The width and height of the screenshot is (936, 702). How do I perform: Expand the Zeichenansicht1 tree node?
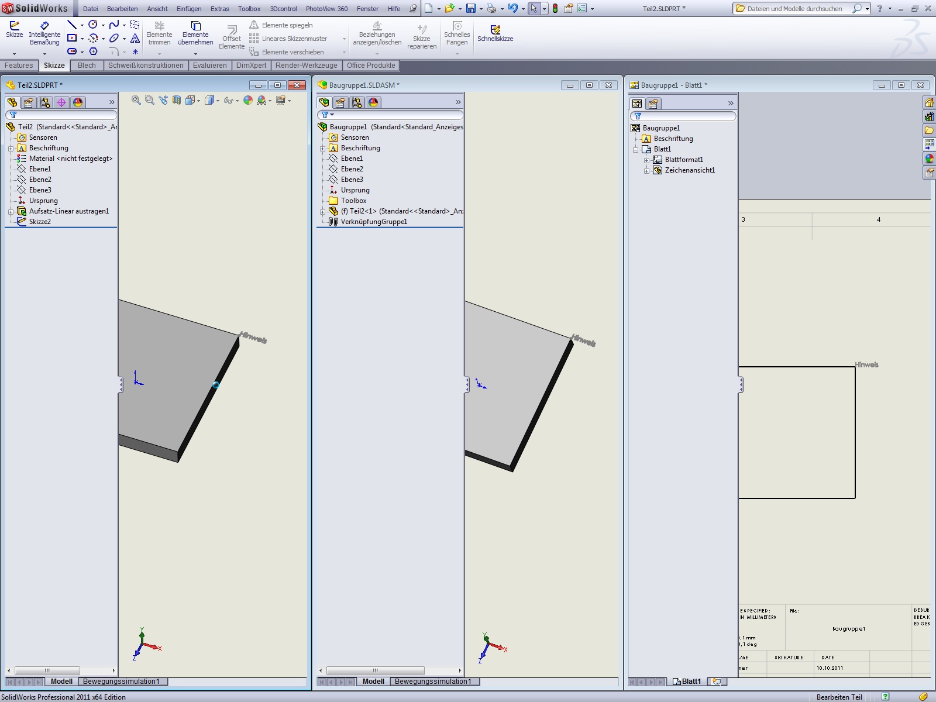[x=646, y=171]
